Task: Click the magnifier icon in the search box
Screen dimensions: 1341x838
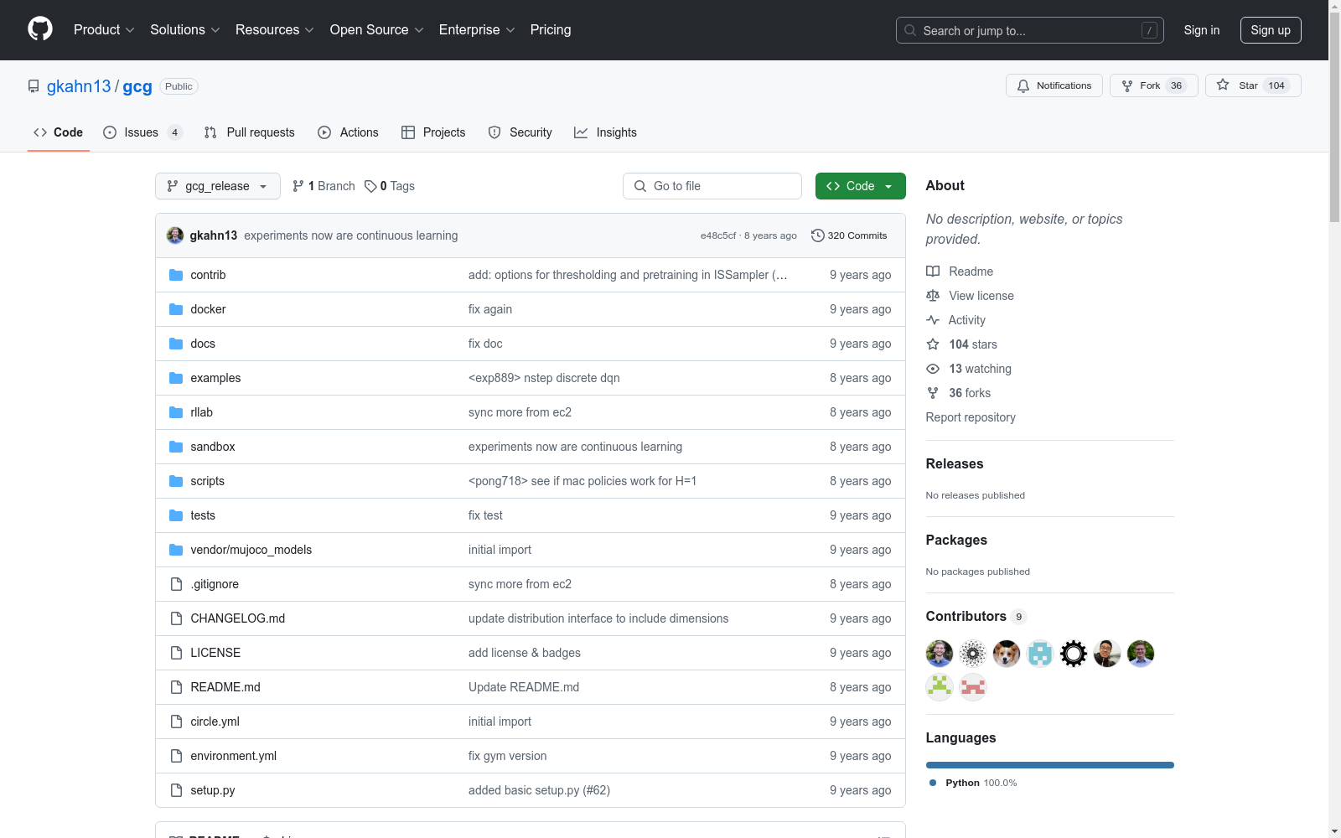Action: click(x=910, y=30)
